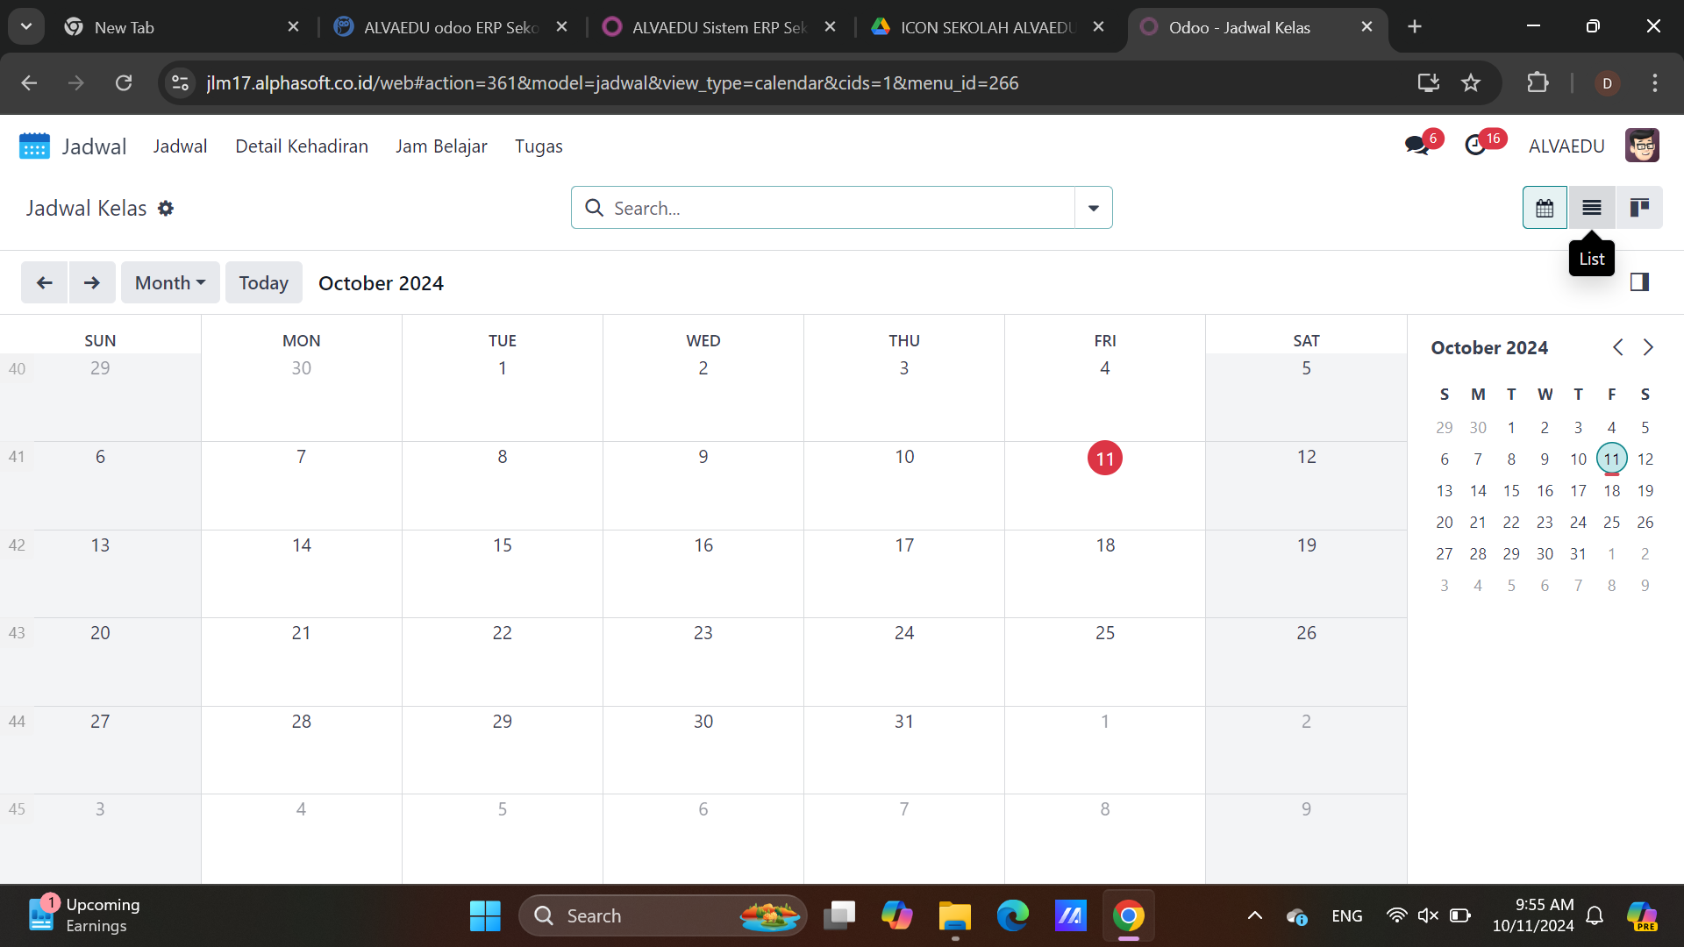Toggle the calendar side panel
The width and height of the screenshot is (1684, 947).
pos(1639,281)
